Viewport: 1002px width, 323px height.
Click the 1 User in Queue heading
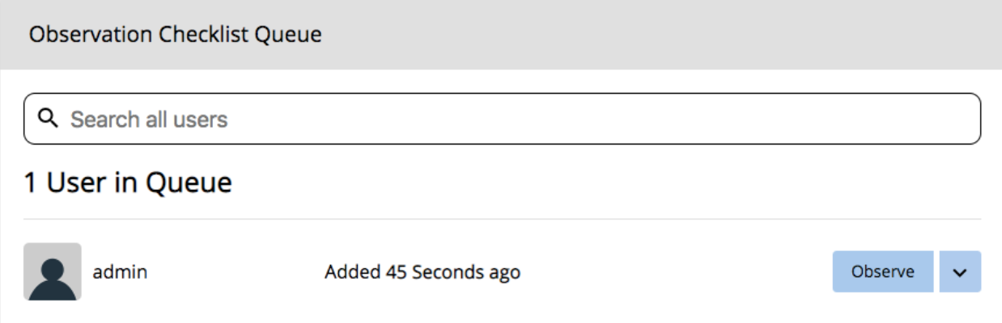[x=128, y=183]
